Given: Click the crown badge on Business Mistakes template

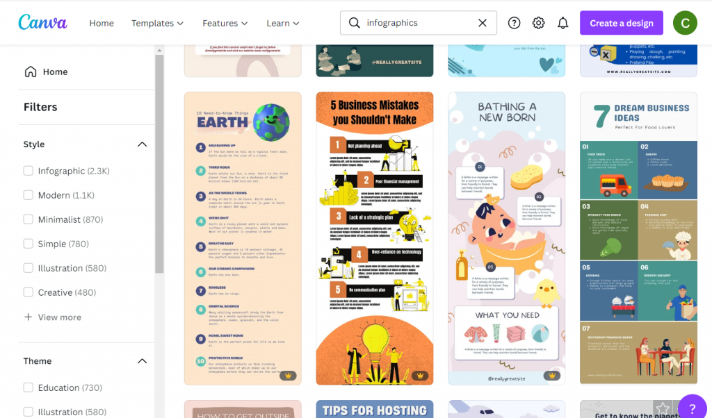Looking at the screenshot, I should click(420, 376).
